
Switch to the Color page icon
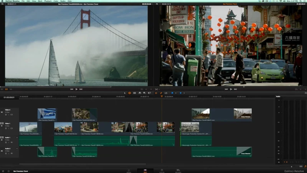[x=162, y=170]
